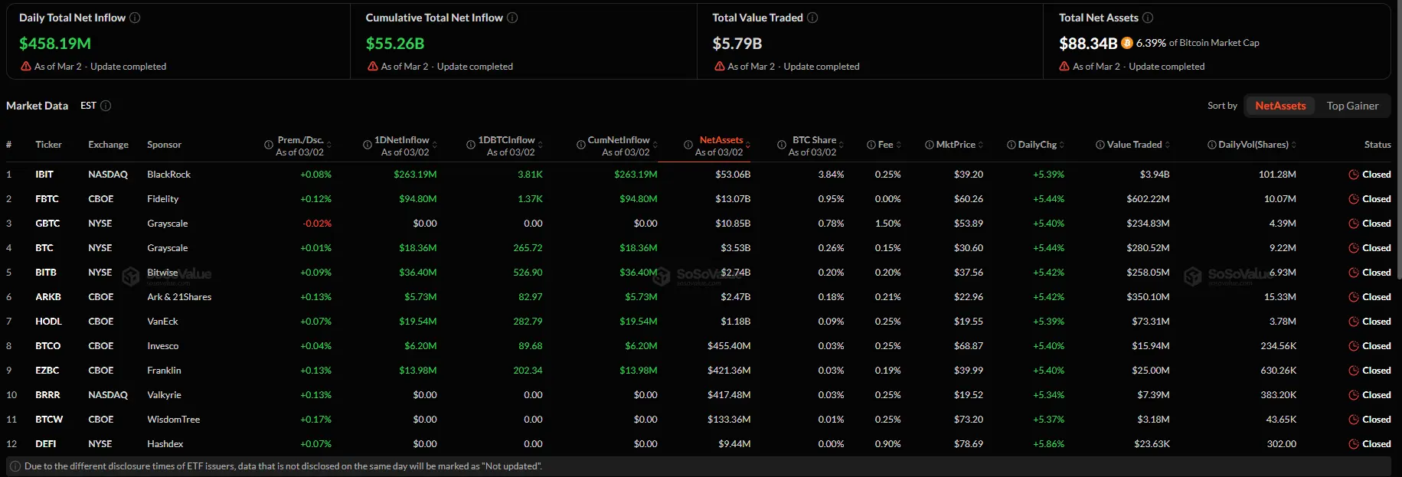The width and height of the screenshot is (1402, 477).
Task: Click info icon of 1DNetInflow column
Action: (x=368, y=145)
